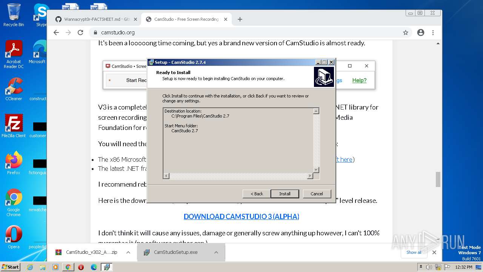This screenshot has width=483, height=272.
Task: Close the Chrome downloads bar
Action: pos(434,252)
